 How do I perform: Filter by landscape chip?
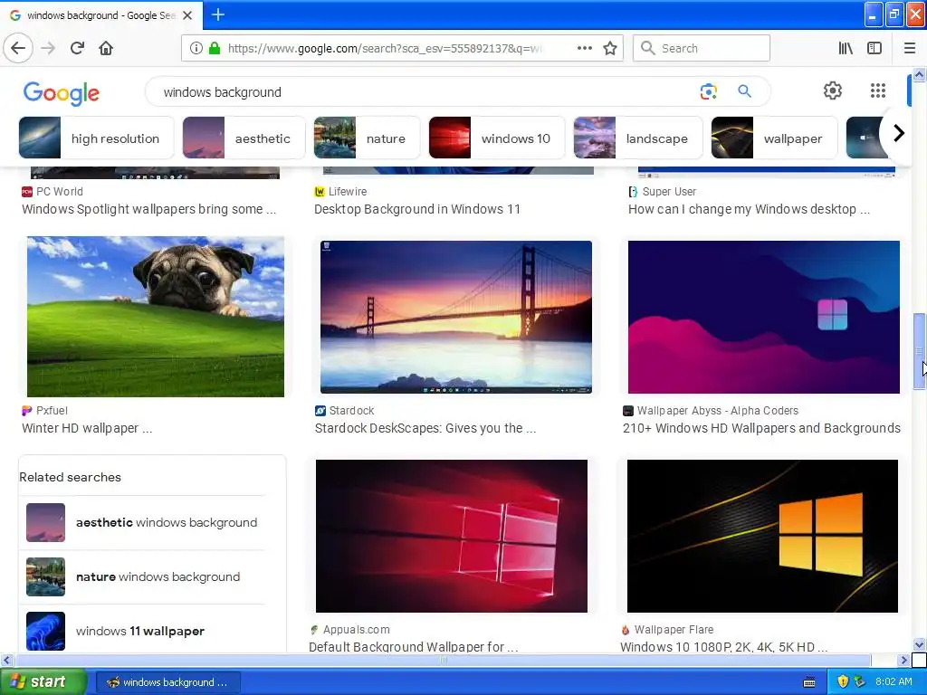click(638, 138)
